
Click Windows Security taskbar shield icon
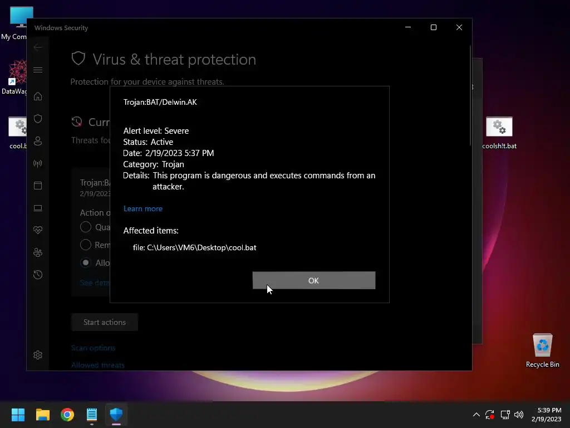tap(116, 415)
